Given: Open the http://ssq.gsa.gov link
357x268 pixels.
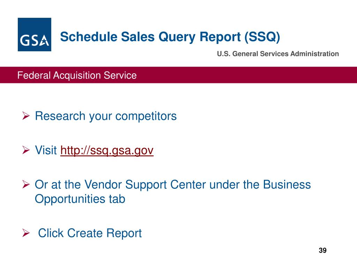Looking at the screenshot, I should click(x=107, y=150).
